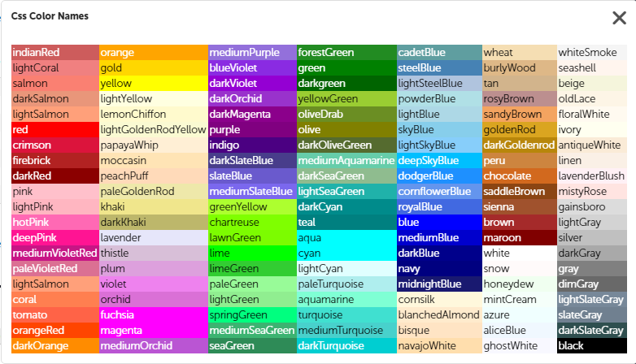
Task: Select the hotPink swatch
Action: click(x=55, y=222)
